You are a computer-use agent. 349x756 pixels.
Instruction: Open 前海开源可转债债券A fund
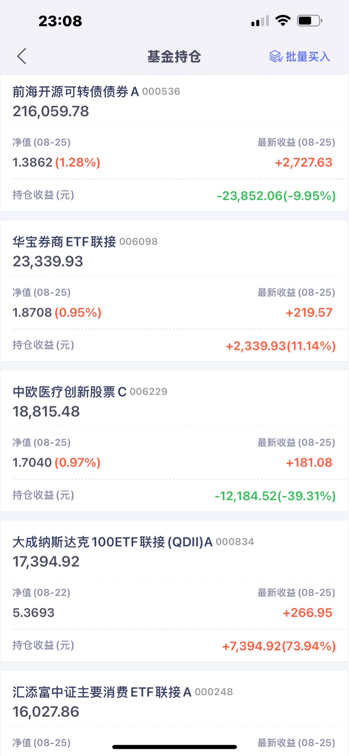pyautogui.click(x=174, y=143)
